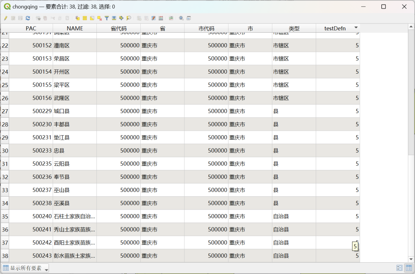Click the 石柱土家族自治... name cell
The height and width of the screenshot is (274, 415).
tap(75, 217)
